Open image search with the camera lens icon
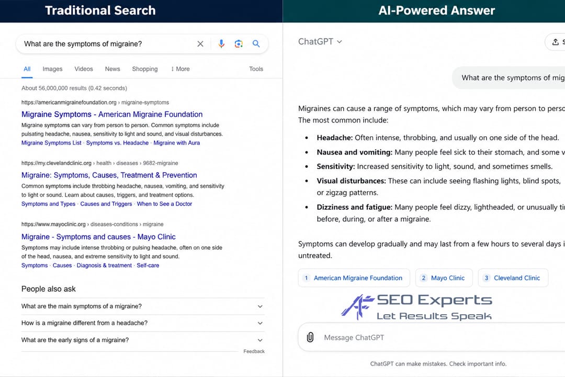The image size is (565, 377). pos(239,44)
